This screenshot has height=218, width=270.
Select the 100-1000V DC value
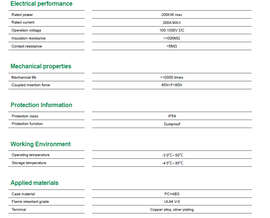[x=172, y=30]
